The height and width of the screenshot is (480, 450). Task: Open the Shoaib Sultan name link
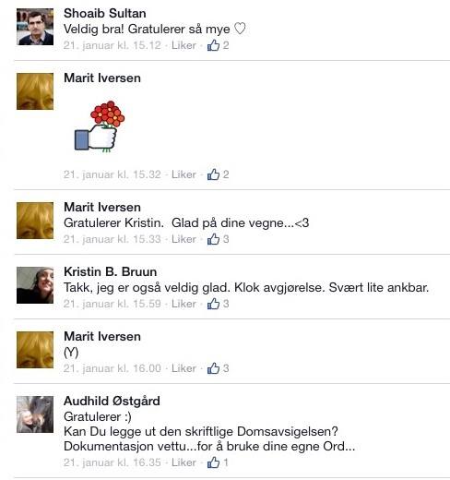105,14
